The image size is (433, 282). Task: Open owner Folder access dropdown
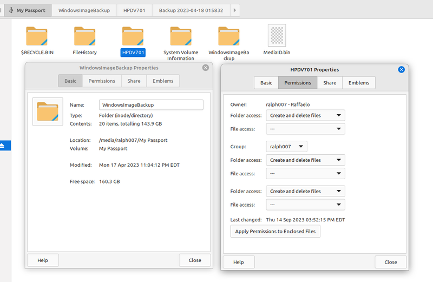[305, 115]
